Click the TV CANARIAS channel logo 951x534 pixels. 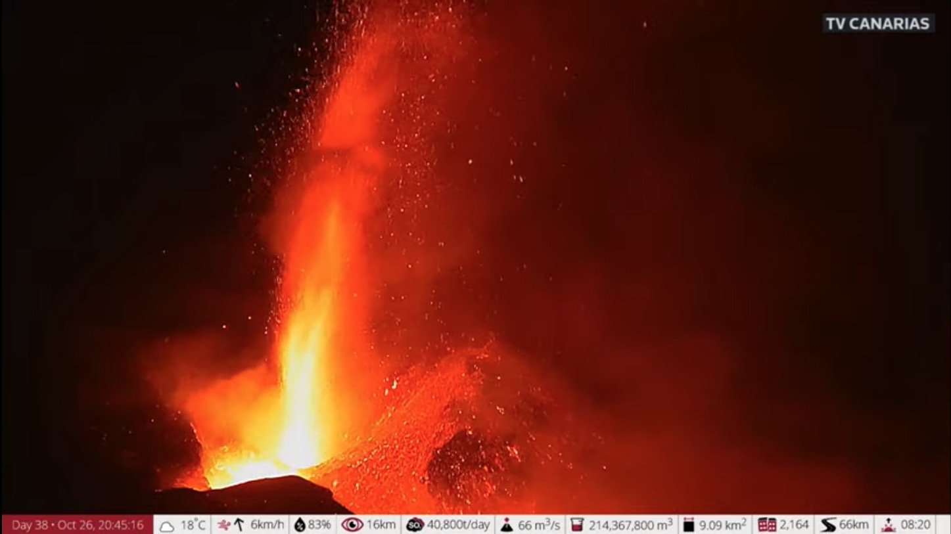[878, 24]
